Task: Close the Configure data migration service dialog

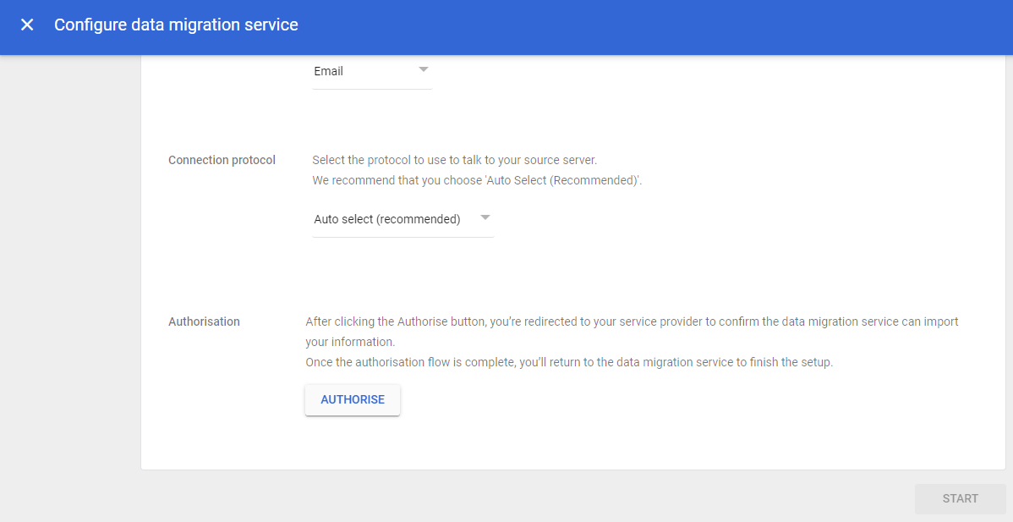Action: [26, 25]
